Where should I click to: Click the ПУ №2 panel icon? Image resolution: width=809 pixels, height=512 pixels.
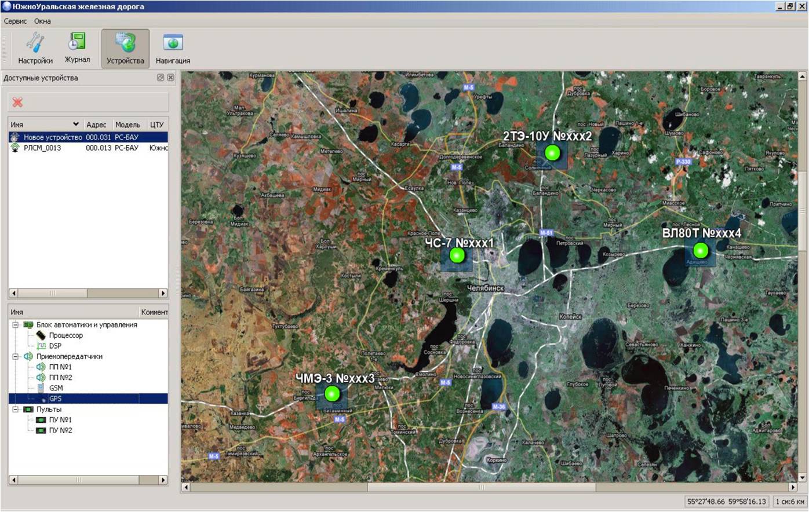[41, 430]
